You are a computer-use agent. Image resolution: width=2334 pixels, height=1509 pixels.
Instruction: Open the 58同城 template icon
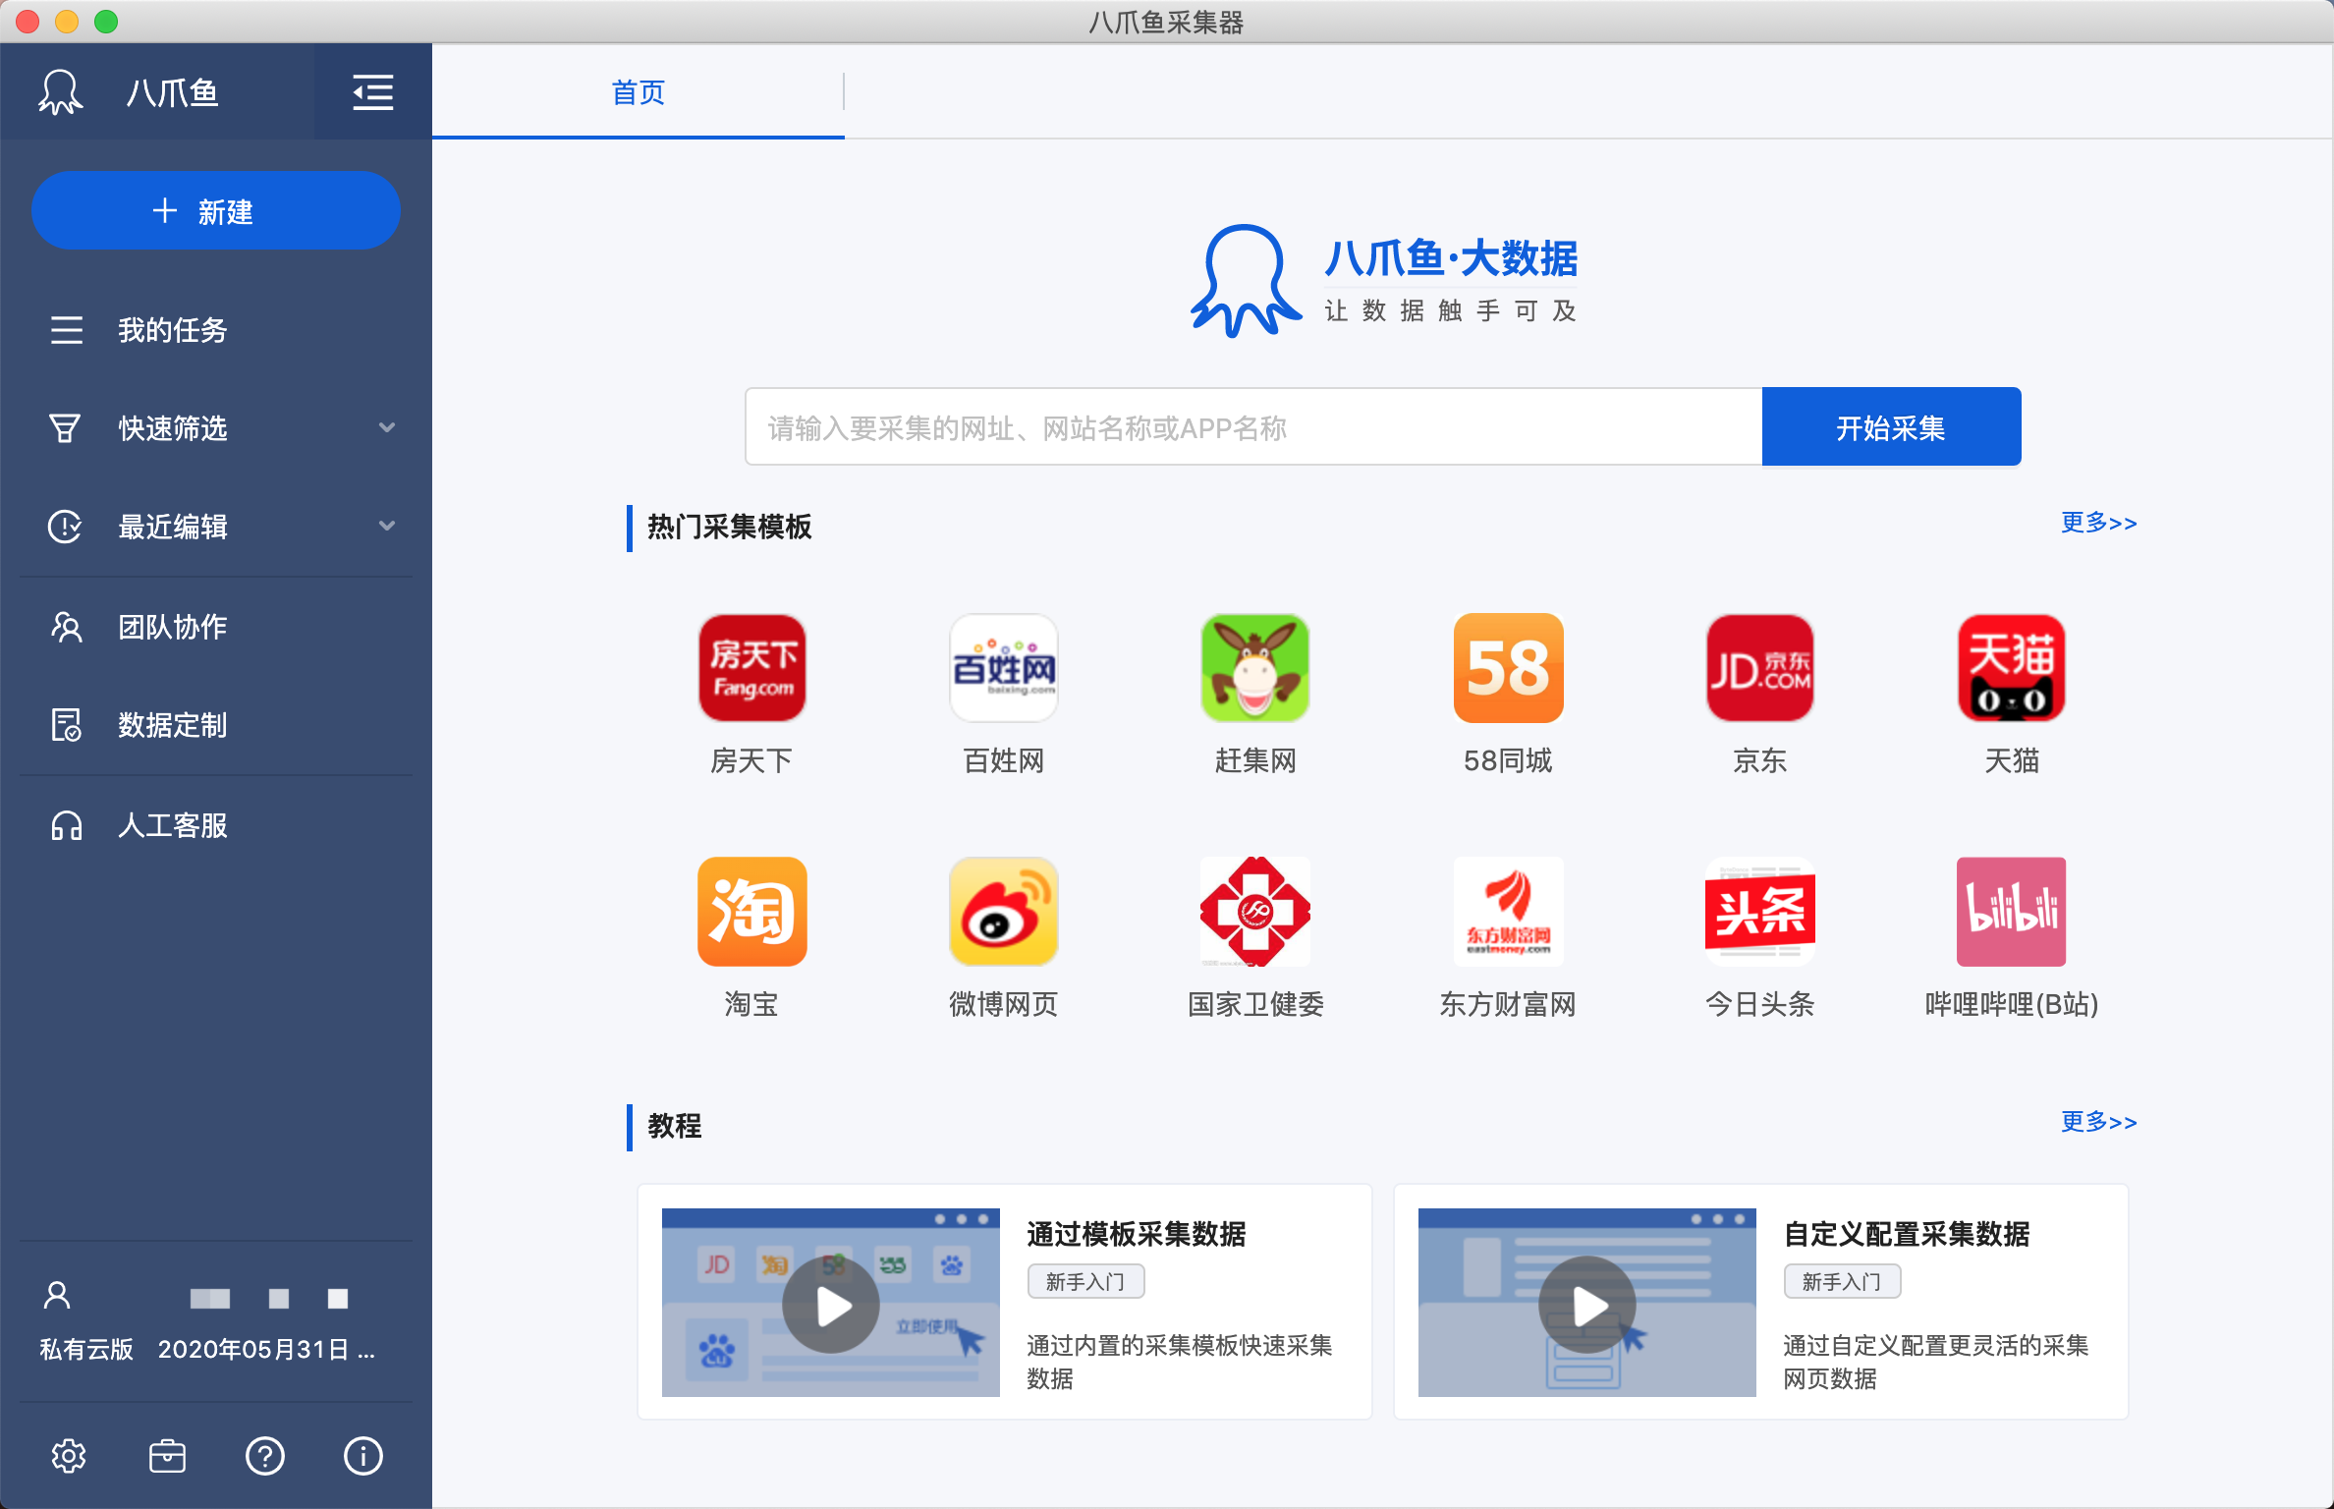[1508, 668]
